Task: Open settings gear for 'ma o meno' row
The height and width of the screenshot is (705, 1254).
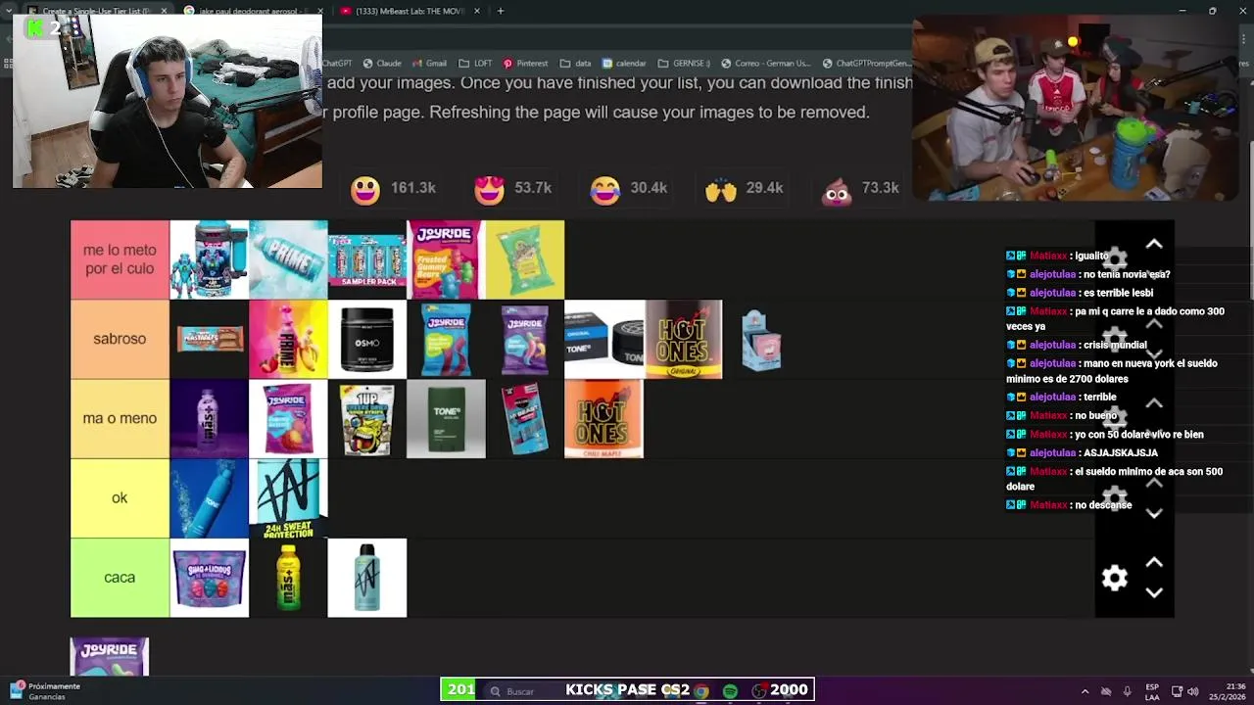Action: (x=1115, y=418)
